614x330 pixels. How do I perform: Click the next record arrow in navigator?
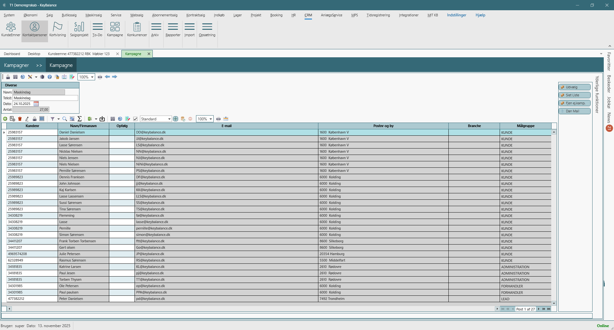pos(539,309)
